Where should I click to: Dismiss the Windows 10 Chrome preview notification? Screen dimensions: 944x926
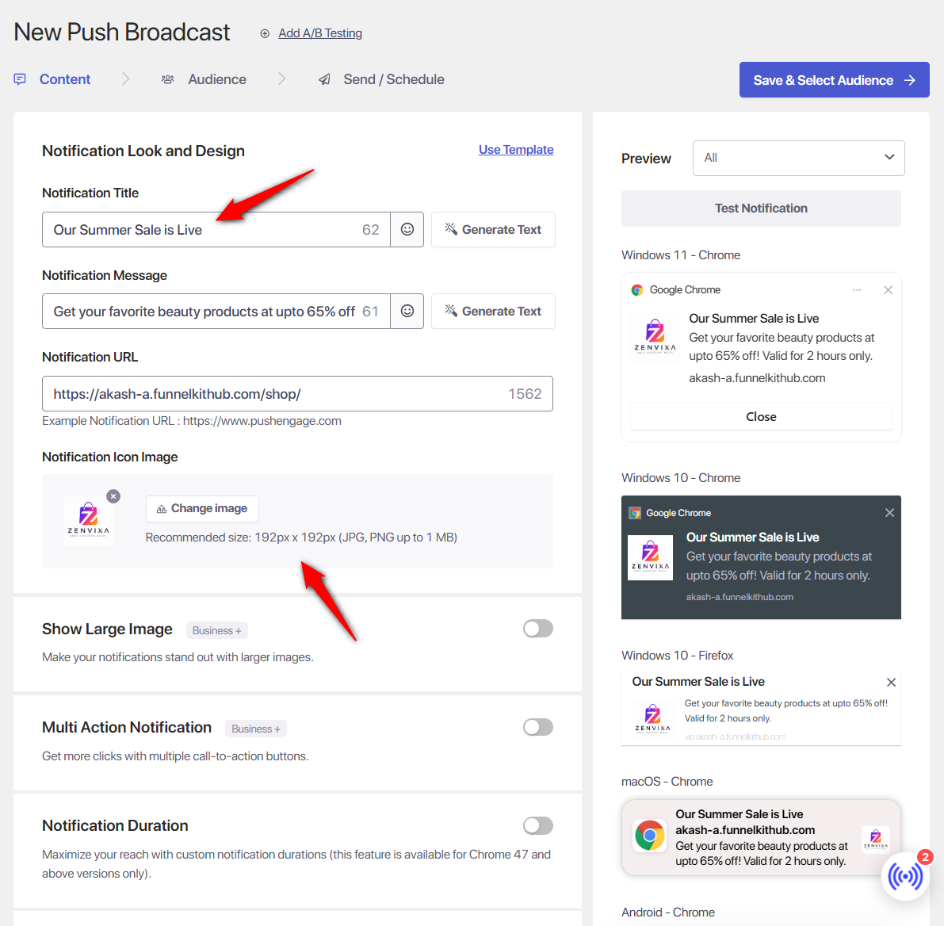click(x=889, y=513)
